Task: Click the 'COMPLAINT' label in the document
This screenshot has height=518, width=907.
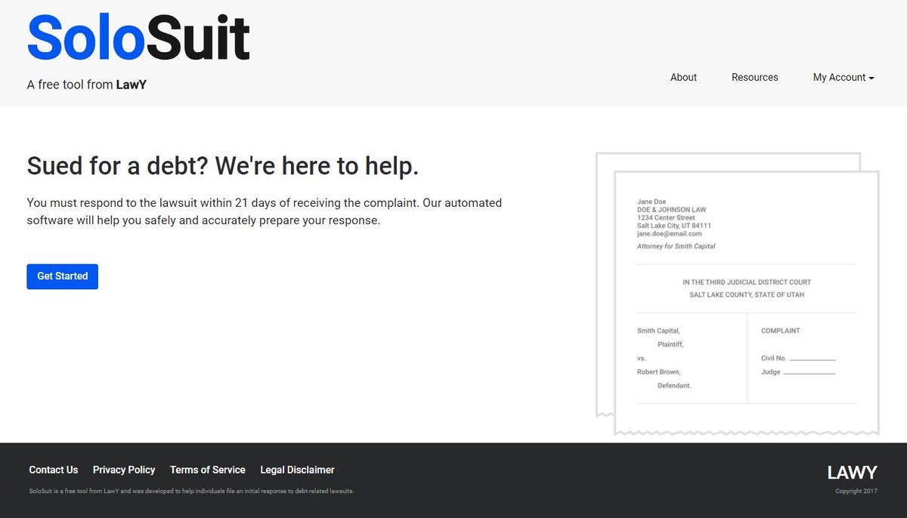Action: coord(780,331)
